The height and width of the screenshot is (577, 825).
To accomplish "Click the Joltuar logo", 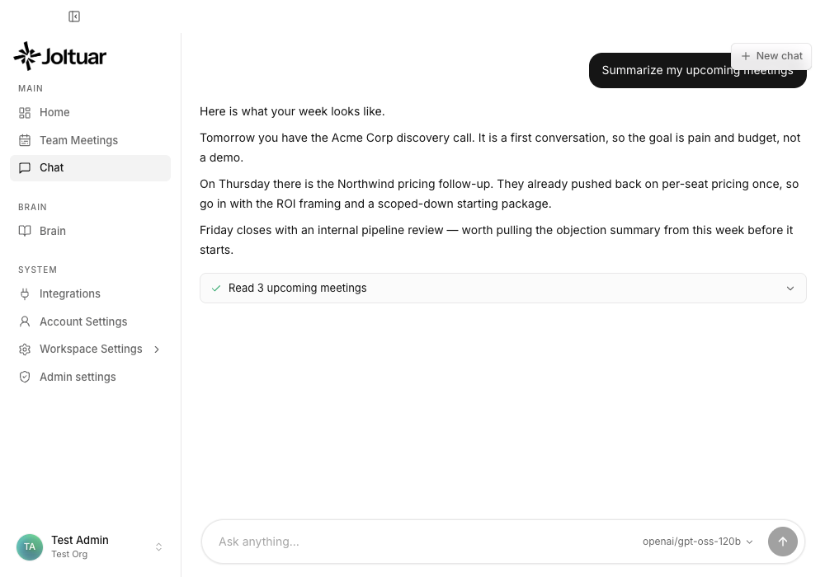I will (x=60, y=56).
